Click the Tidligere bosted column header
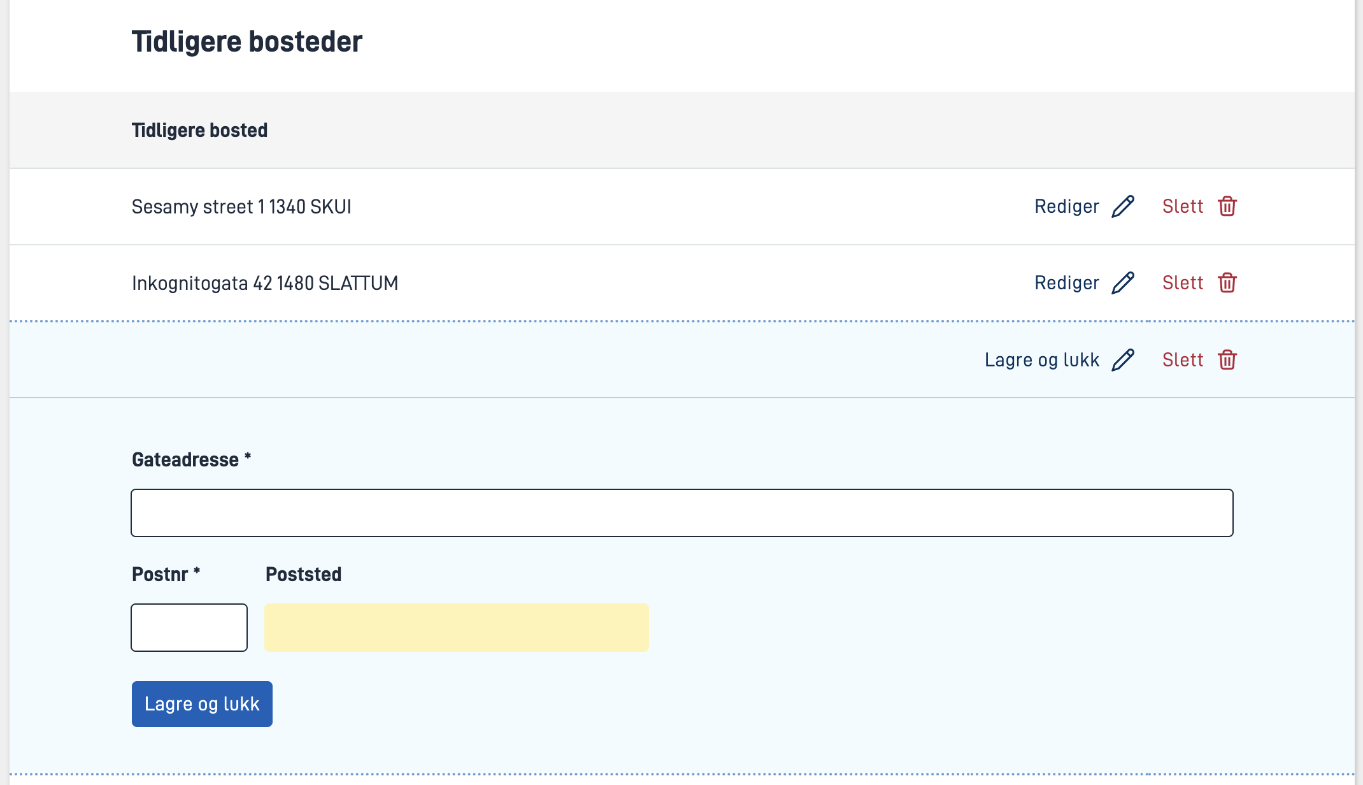Screen dimensions: 1363x785 pyautogui.click(x=199, y=131)
